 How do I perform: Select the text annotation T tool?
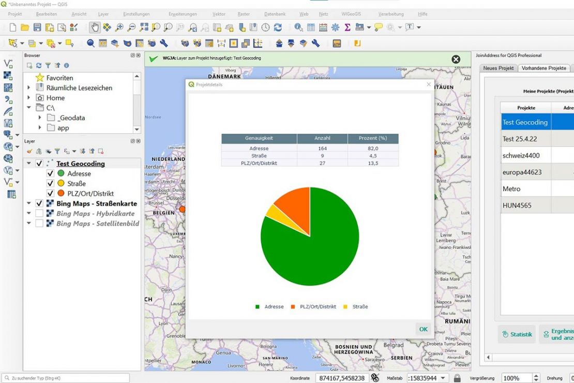pyautogui.click(x=410, y=27)
